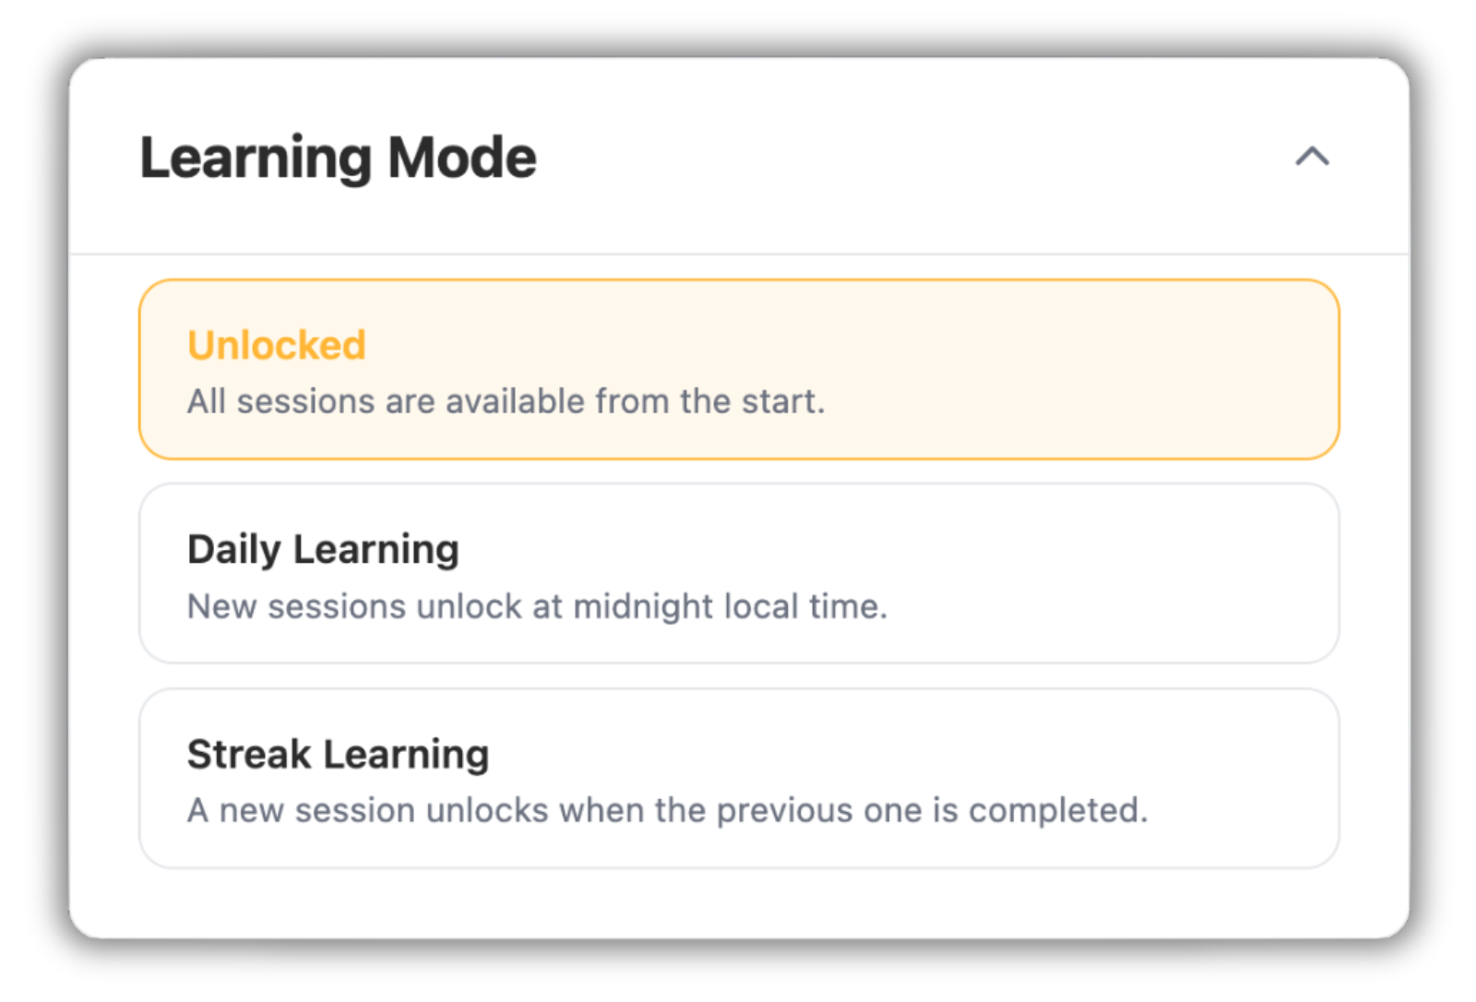Click 'All sessions are available from the start' description
This screenshot has width=1476, height=1002.
coord(506,401)
